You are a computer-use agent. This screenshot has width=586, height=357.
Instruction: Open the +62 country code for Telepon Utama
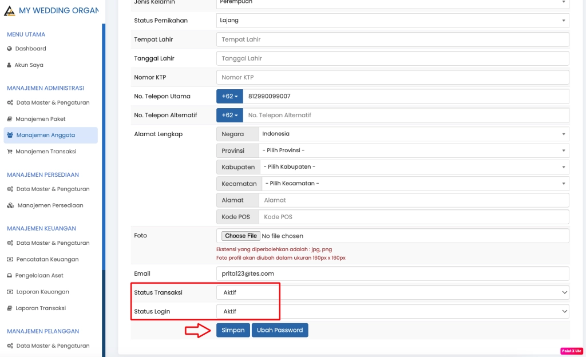point(229,96)
